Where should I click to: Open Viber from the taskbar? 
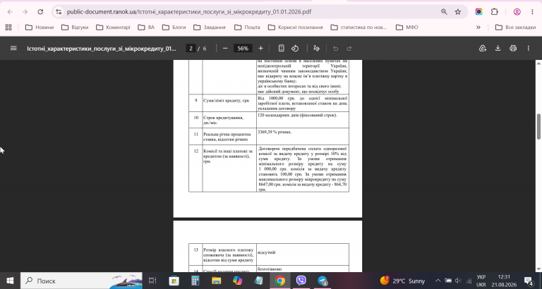pos(301,281)
